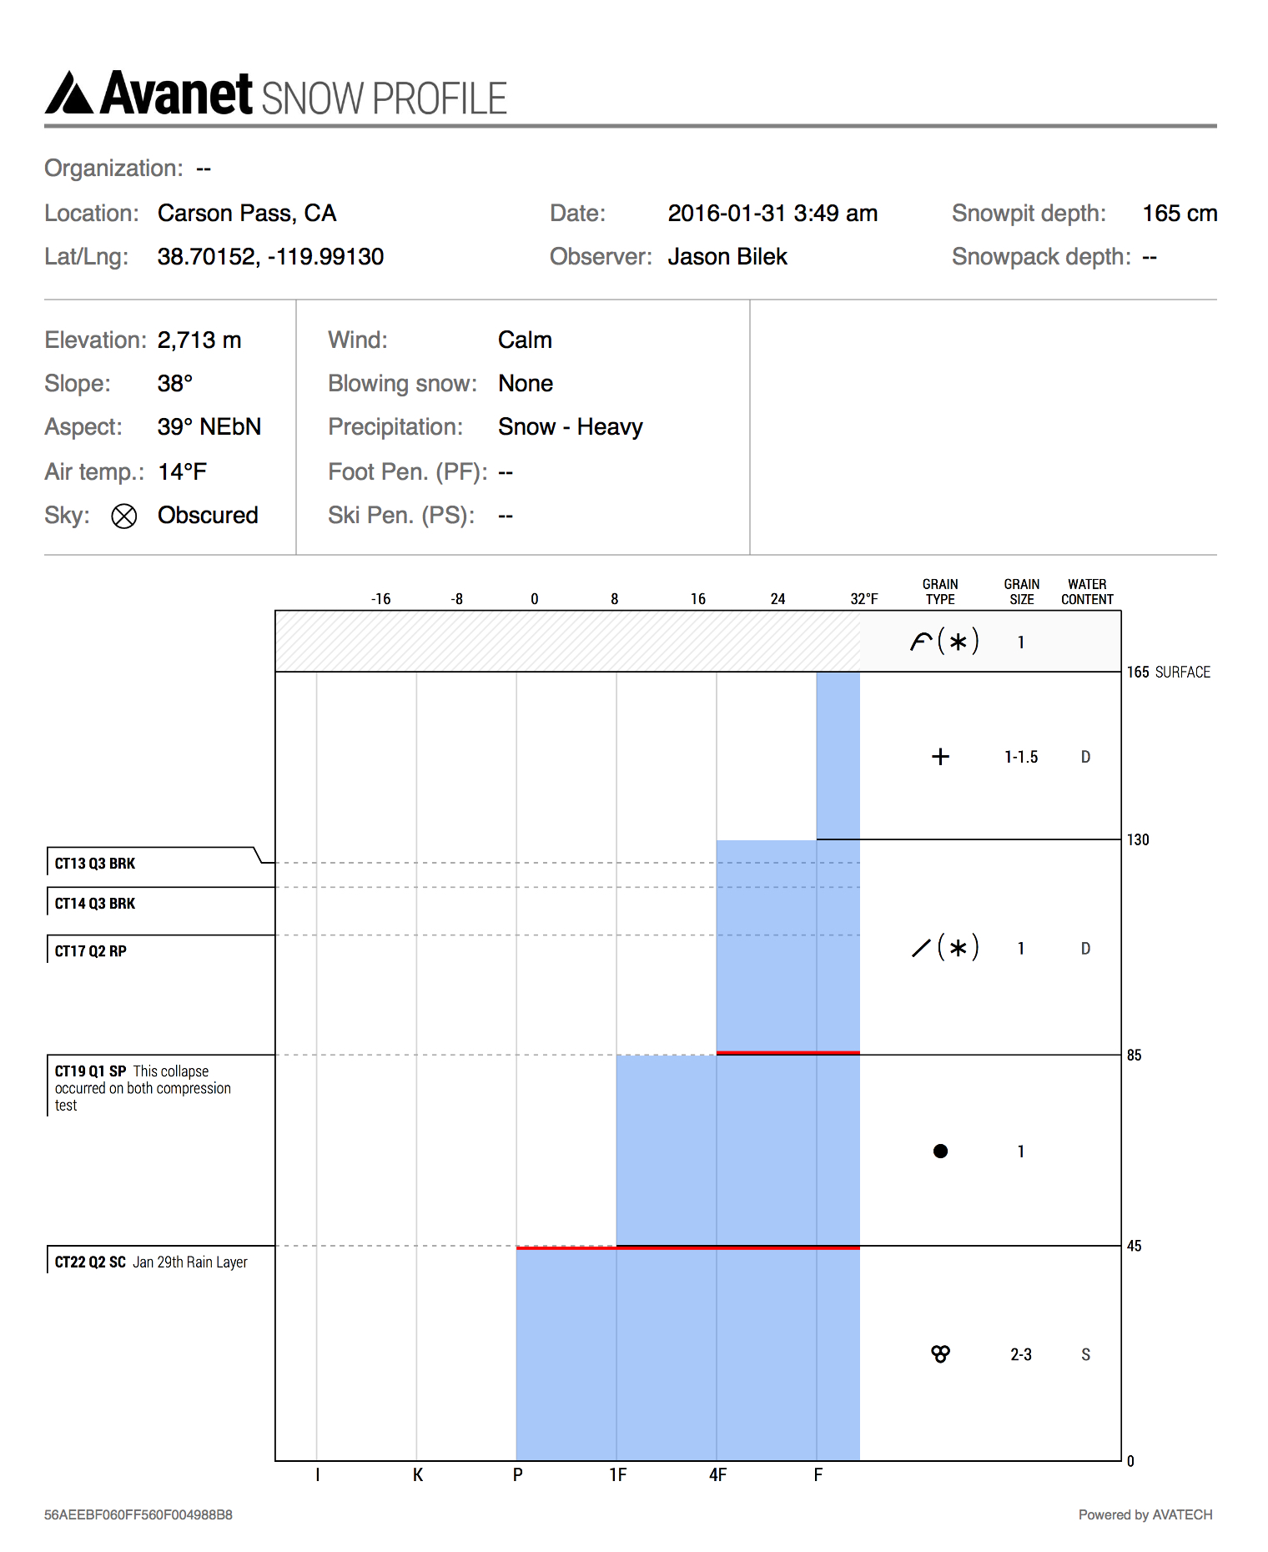Image resolution: width=1268 pixels, height=1552 pixels.
Task: Click the red weak layer line at 85 cm
Action: (x=787, y=1053)
